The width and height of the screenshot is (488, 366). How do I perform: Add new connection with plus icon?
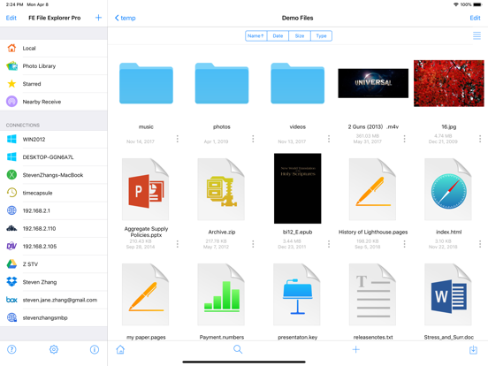[98, 18]
